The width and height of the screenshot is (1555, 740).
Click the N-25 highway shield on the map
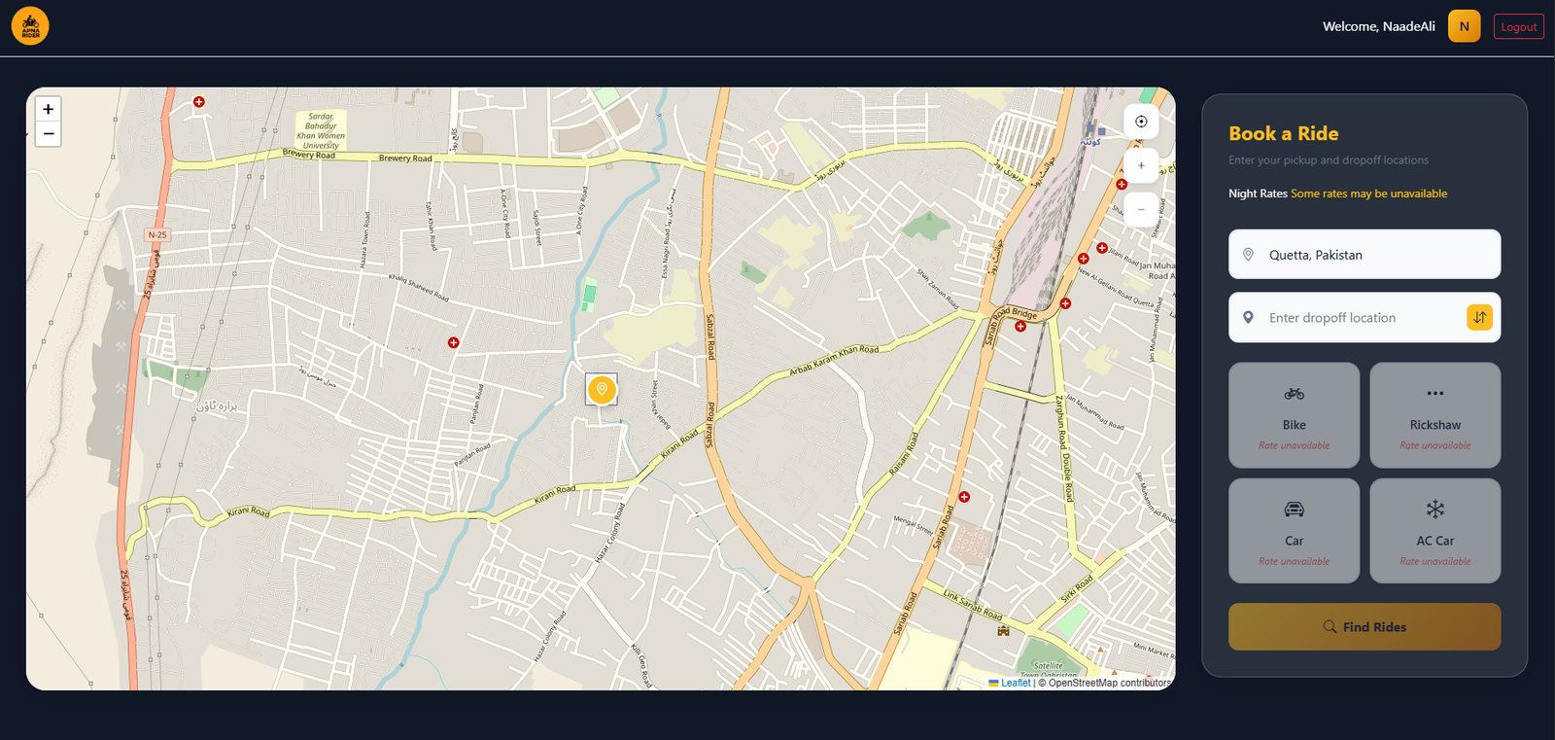[157, 234]
